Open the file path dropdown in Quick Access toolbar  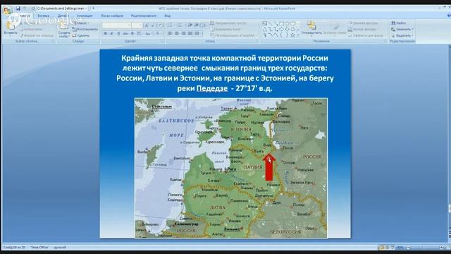click(x=86, y=8)
